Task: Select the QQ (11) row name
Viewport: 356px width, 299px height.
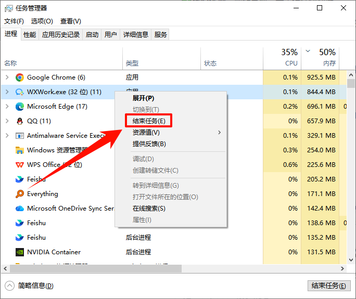Action: coord(39,121)
